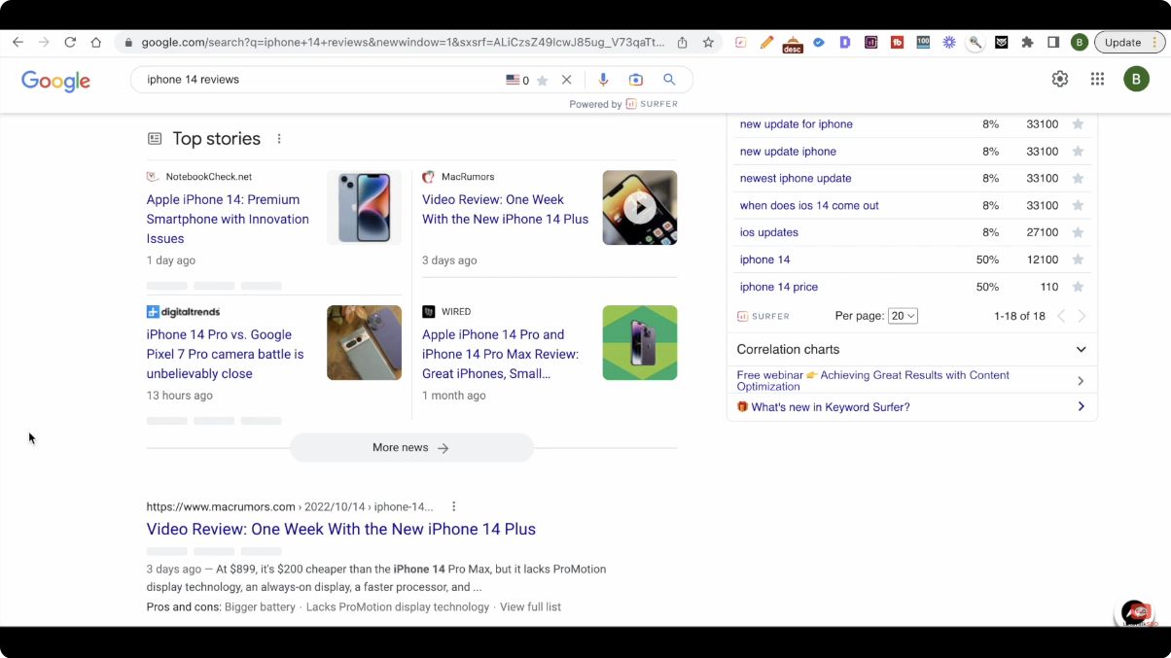1171x658 pixels.
Task: Click the Pixel 7 Pro camera thumbnail
Action: [364, 342]
